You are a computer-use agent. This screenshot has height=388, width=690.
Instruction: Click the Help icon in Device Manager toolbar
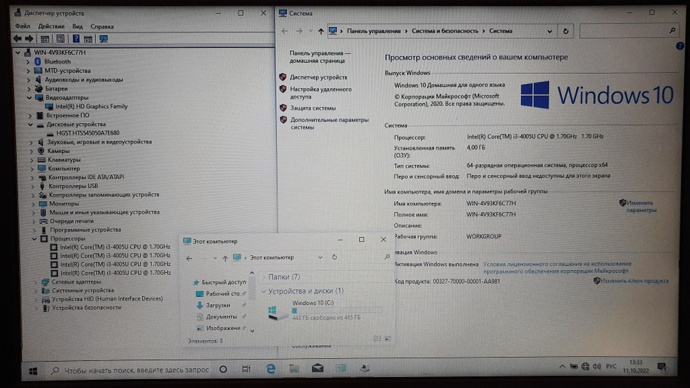click(76, 39)
